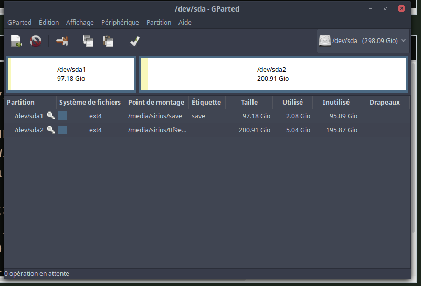Open the Périphérique menu
This screenshot has height=286, width=421.
[120, 23]
